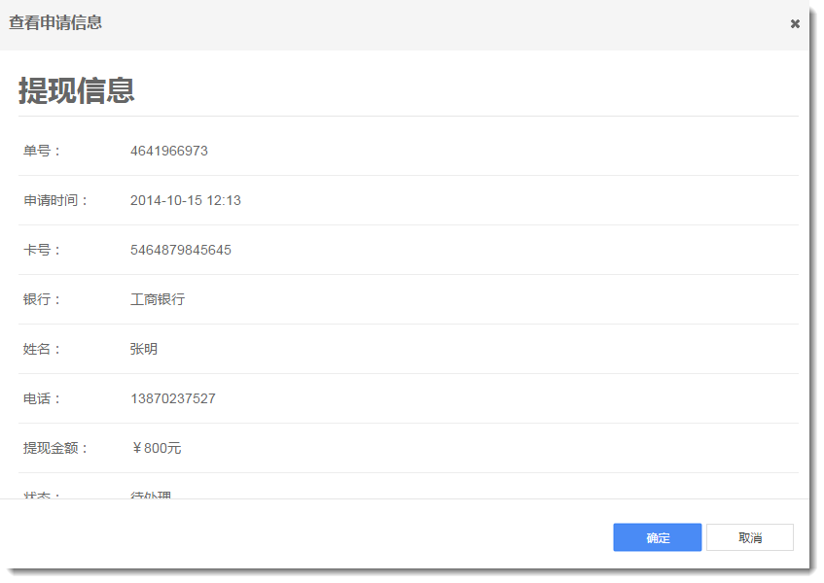Click the 提现信息 heading
This screenshot has width=824, height=583.
(x=76, y=90)
